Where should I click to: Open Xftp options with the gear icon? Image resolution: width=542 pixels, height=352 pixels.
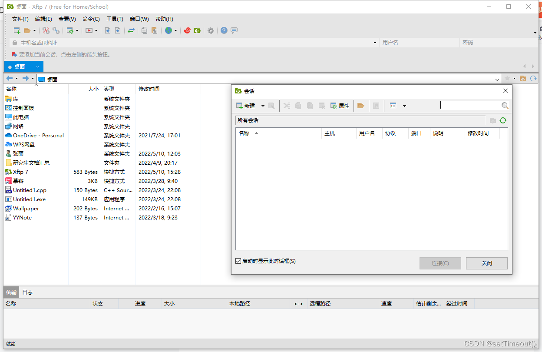click(211, 30)
